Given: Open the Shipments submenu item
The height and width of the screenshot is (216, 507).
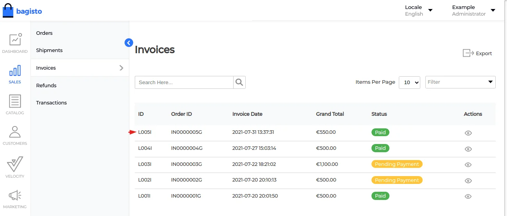Looking at the screenshot, I should coord(49,50).
